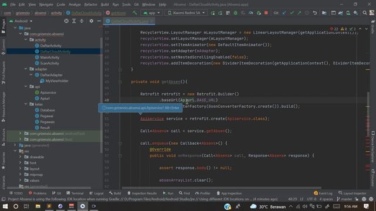Open the Logcat tool window
376x211 pixels.
pos(96,193)
